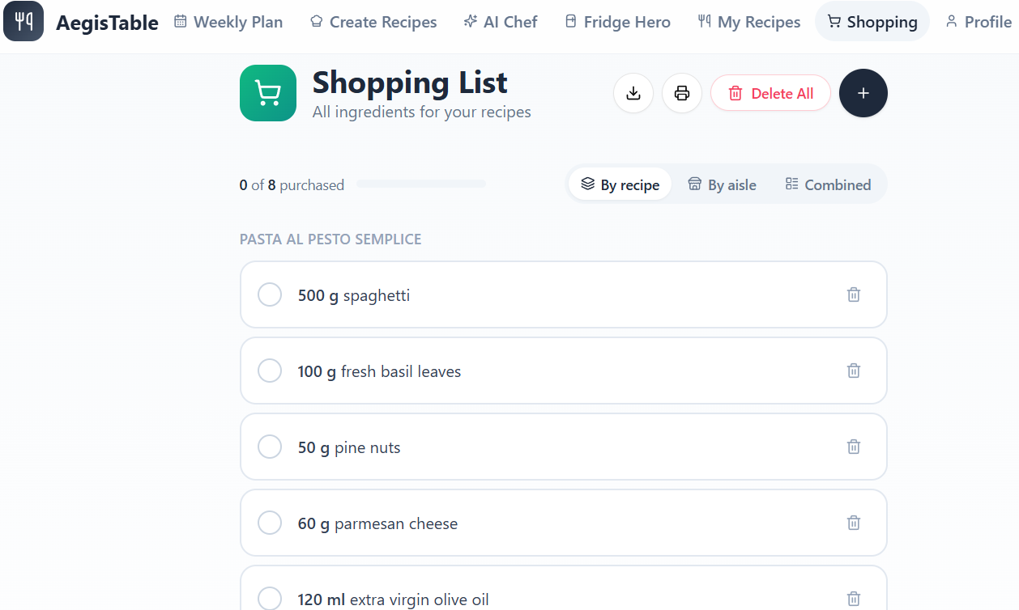Click the Delete All button
Image resolution: width=1019 pixels, height=610 pixels.
point(770,93)
